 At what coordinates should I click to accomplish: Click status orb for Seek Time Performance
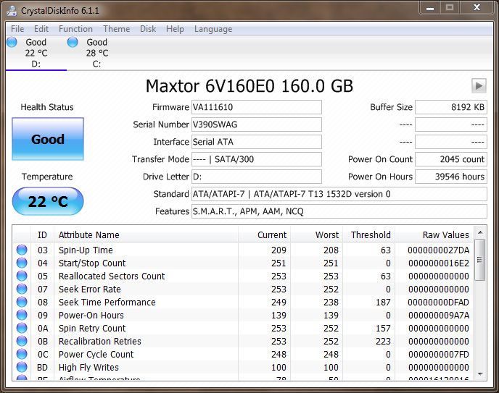[x=22, y=302]
